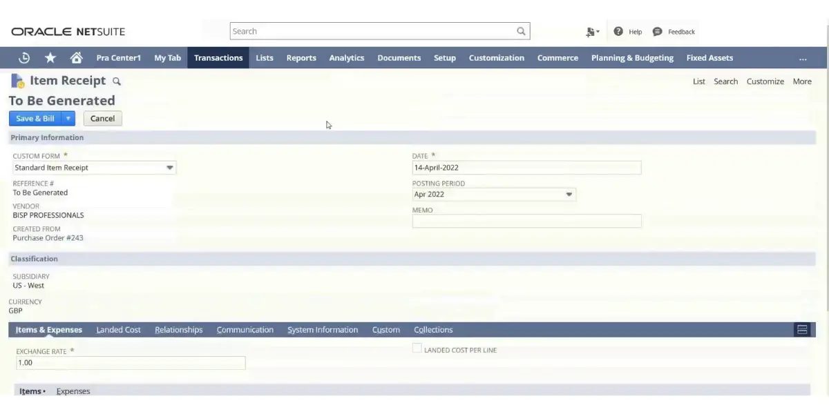Image resolution: width=829 pixels, height=414 pixels.
Task: Enable the Landed Cost Per Line checkbox
Action: [417, 349]
